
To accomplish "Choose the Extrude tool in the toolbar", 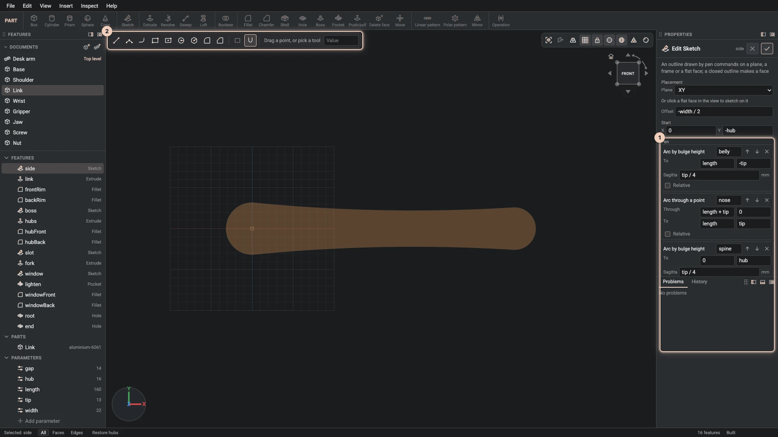I will point(150,21).
